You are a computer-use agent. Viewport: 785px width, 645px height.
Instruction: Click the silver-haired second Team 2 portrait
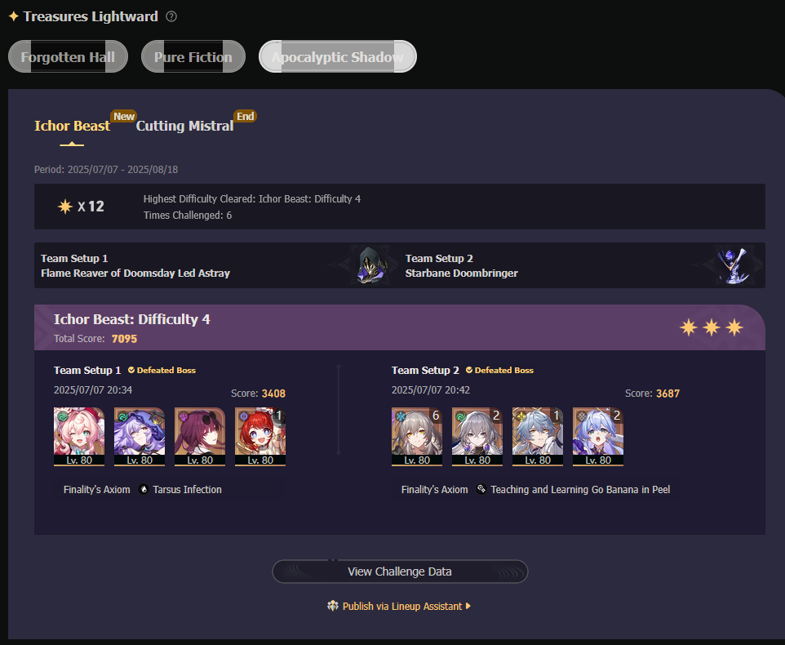(x=477, y=437)
